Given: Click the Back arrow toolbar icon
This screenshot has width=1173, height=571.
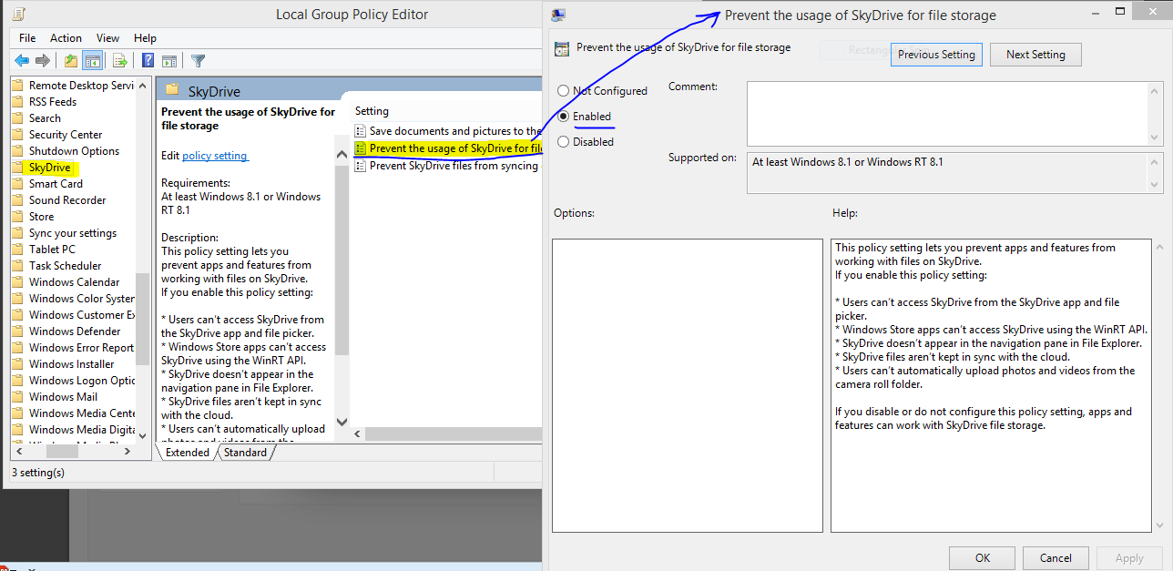Looking at the screenshot, I should 22,61.
